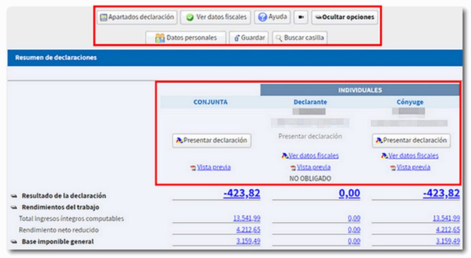The height and width of the screenshot is (258, 471).
Task: Collapse Base imponible general section
Action: [14, 242]
